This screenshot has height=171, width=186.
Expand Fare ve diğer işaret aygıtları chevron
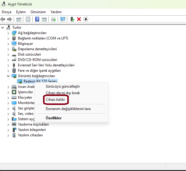tap(8, 71)
